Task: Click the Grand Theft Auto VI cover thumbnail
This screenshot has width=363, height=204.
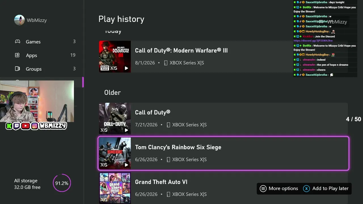Action: pyautogui.click(x=115, y=188)
